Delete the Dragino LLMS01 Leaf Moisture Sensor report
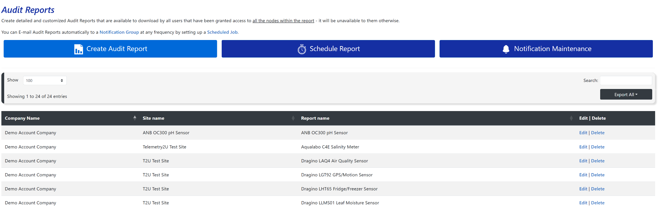 point(598,203)
